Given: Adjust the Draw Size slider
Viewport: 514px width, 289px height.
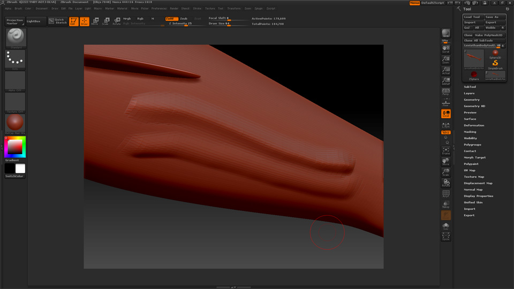Looking at the screenshot, I should 228,24.
